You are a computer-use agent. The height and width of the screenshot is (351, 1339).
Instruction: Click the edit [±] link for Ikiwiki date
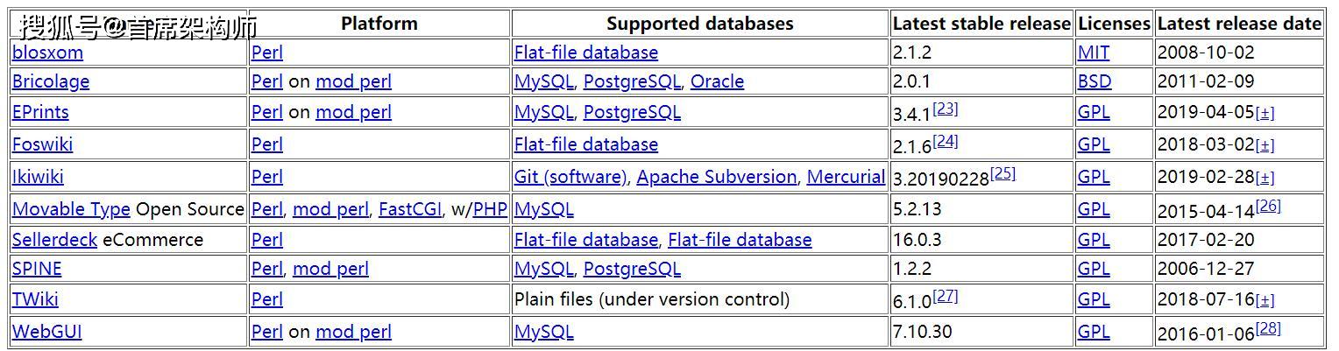[x=1265, y=179]
